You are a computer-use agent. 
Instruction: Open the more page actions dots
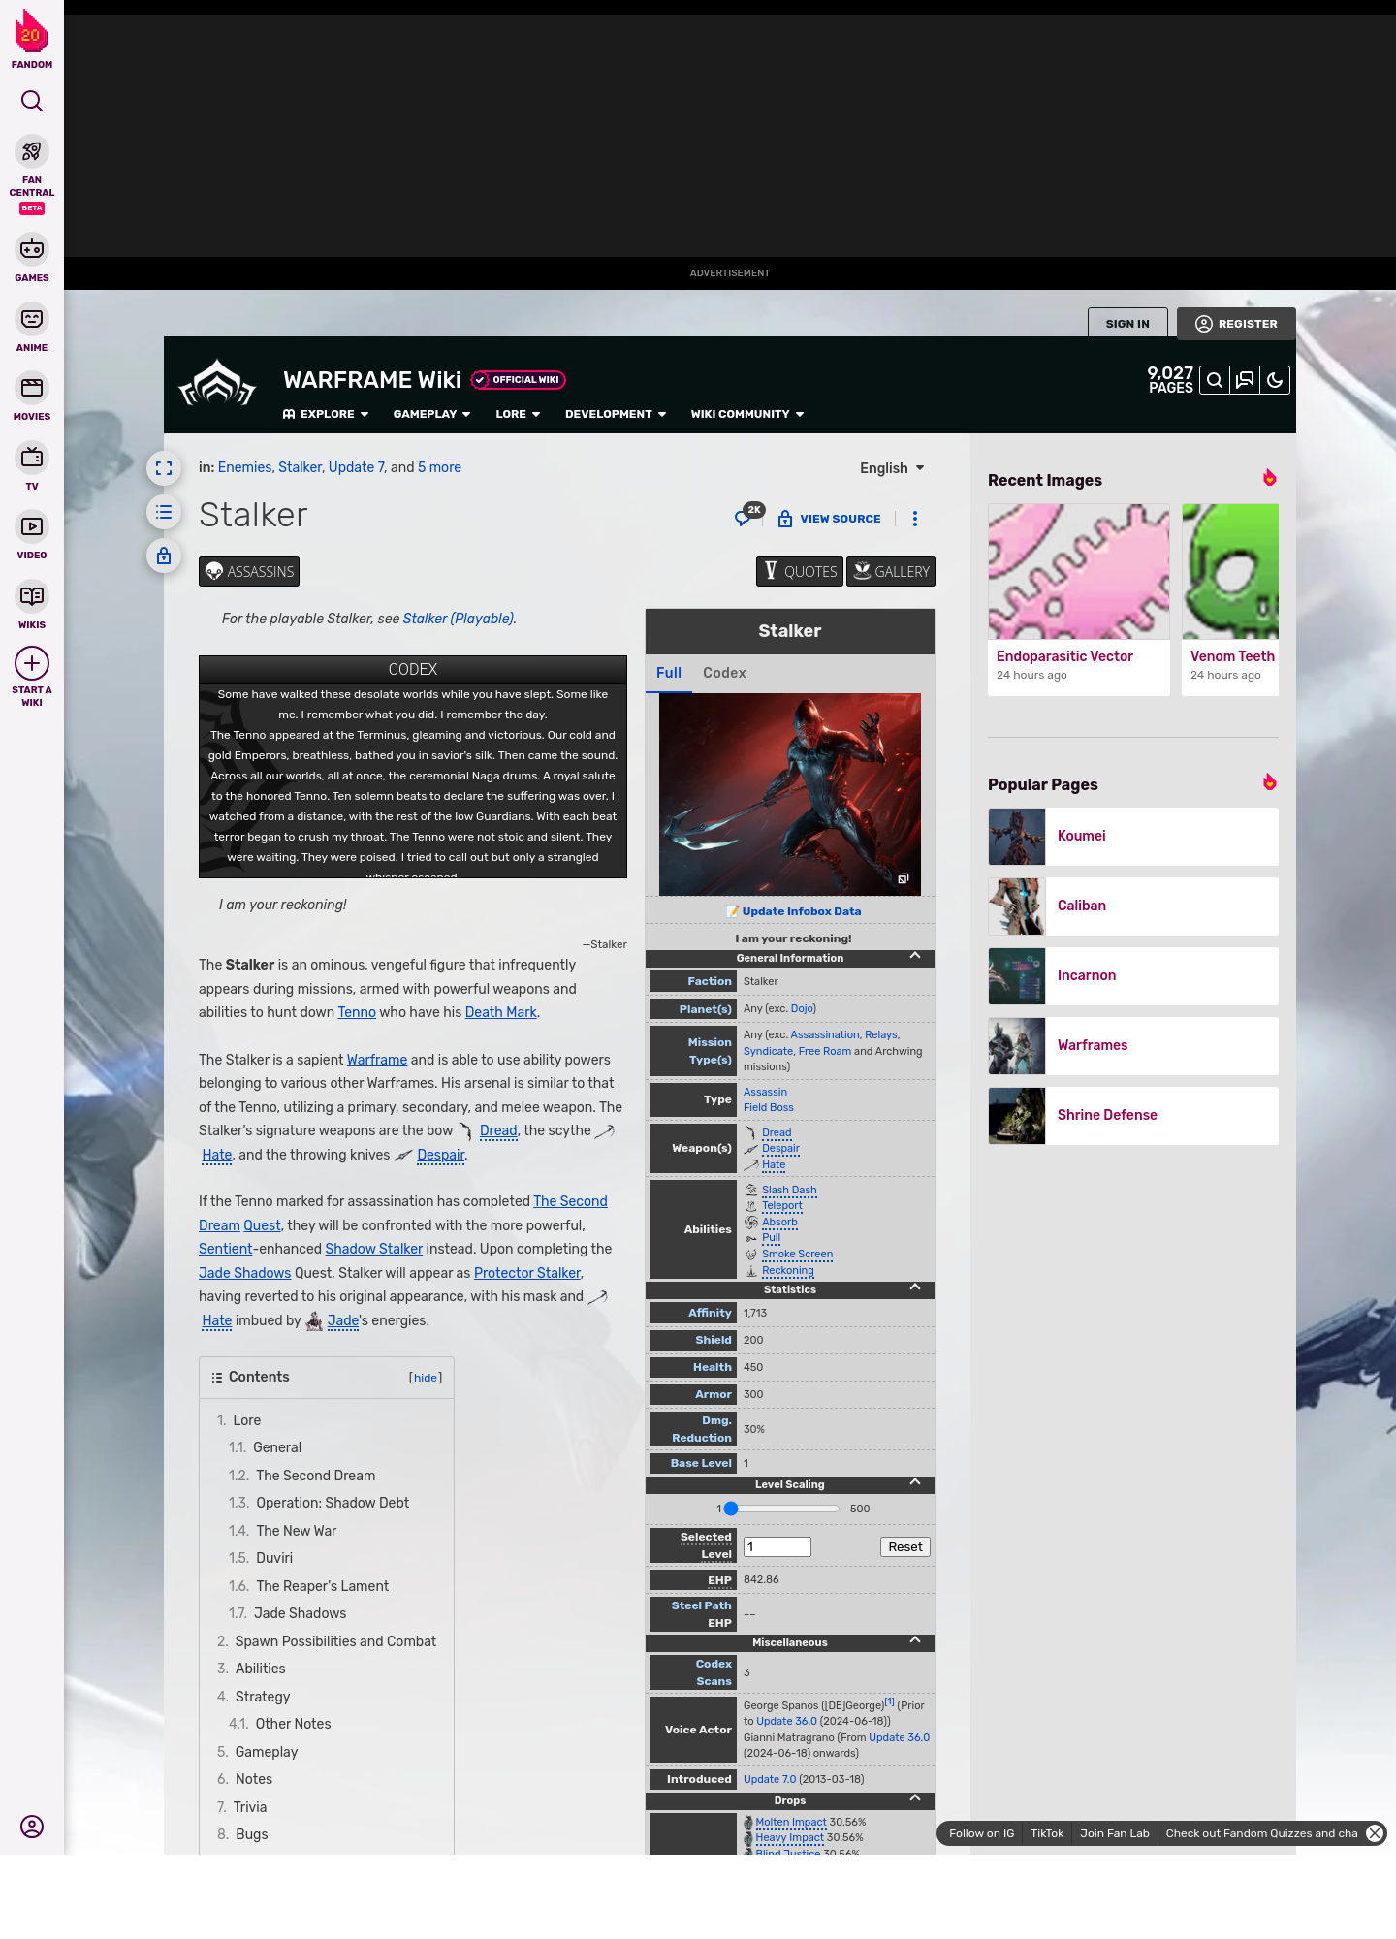tap(915, 519)
